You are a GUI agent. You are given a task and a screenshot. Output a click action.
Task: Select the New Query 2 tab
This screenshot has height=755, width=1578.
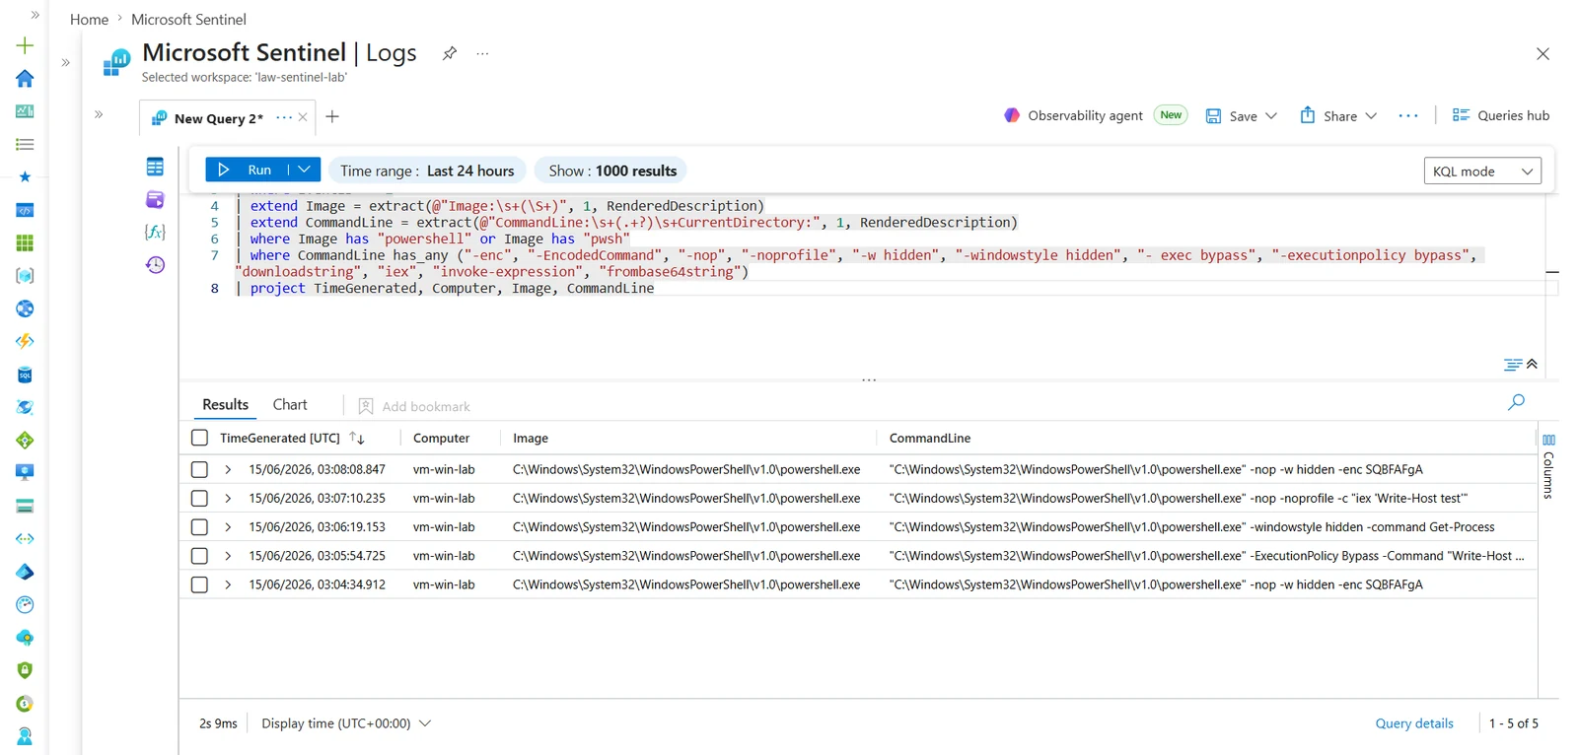(218, 118)
